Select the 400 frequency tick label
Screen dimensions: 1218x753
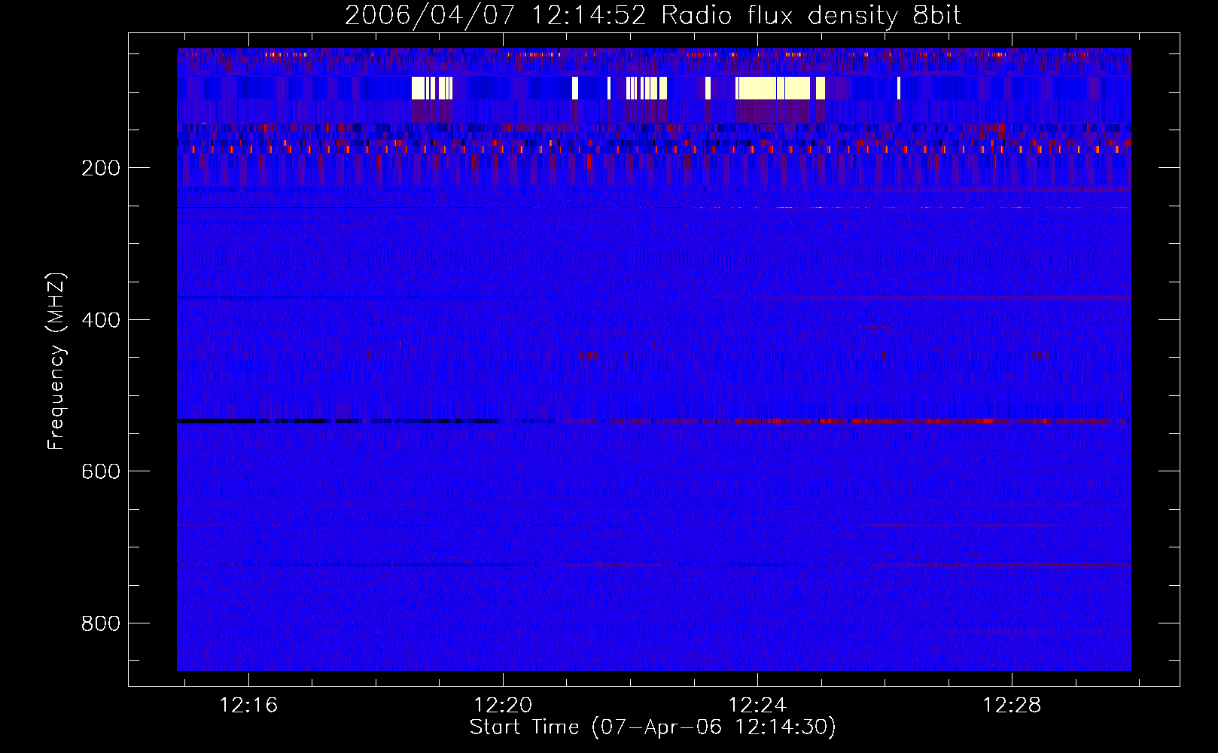(101, 320)
